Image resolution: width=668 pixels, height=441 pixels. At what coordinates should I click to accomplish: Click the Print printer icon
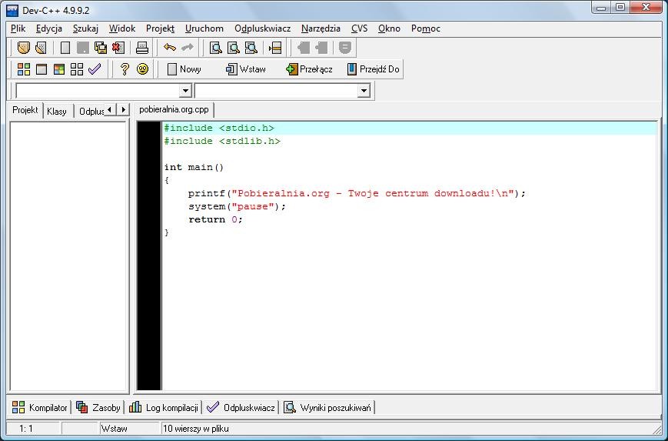[142, 48]
